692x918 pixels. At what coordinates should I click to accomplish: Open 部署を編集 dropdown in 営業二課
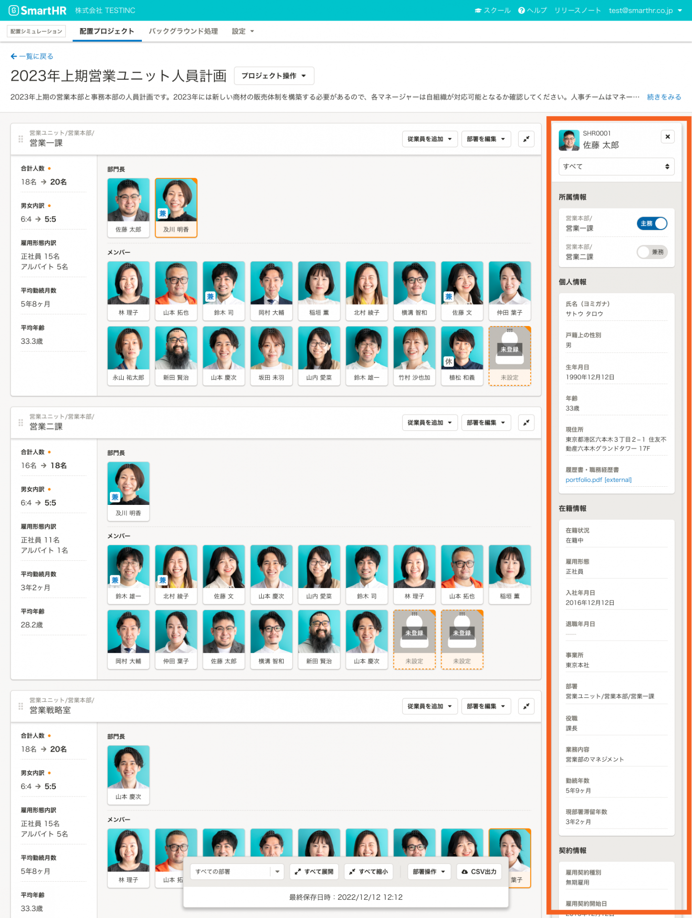486,423
